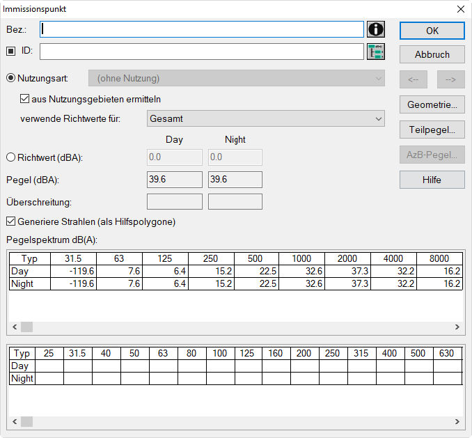Select the Day row header in third-octave table
Image resolution: width=472 pixels, height=438 pixels.
(22, 366)
